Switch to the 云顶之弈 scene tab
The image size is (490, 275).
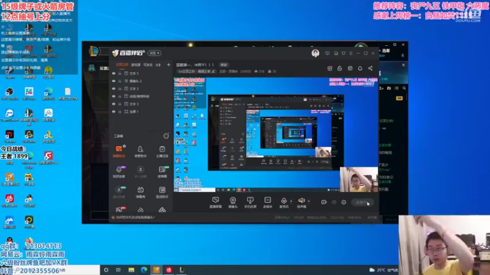[122, 65]
